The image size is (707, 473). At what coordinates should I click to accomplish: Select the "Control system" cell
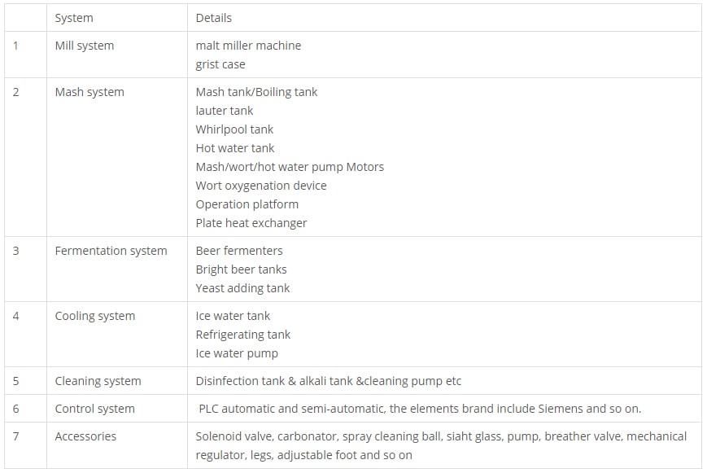(x=94, y=409)
